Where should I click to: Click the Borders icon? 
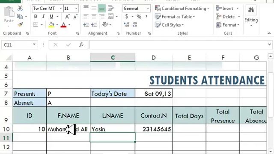point(36,25)
